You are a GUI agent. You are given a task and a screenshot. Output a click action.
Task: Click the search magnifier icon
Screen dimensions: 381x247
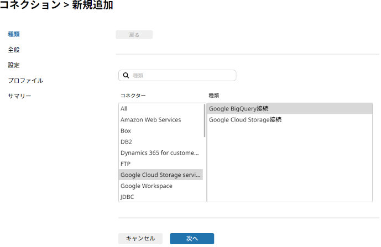tap(126, 75)
